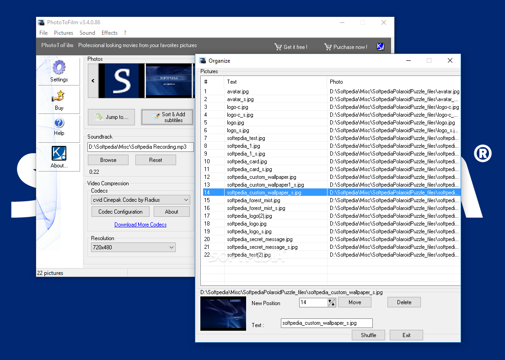Shuffle the pictures order
This screenshot has width=505, height=360.
pyautogui.click(x=368, y=335)
